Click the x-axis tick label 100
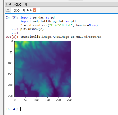The width and height of the screenshot is (118, 115). [36, 100]
